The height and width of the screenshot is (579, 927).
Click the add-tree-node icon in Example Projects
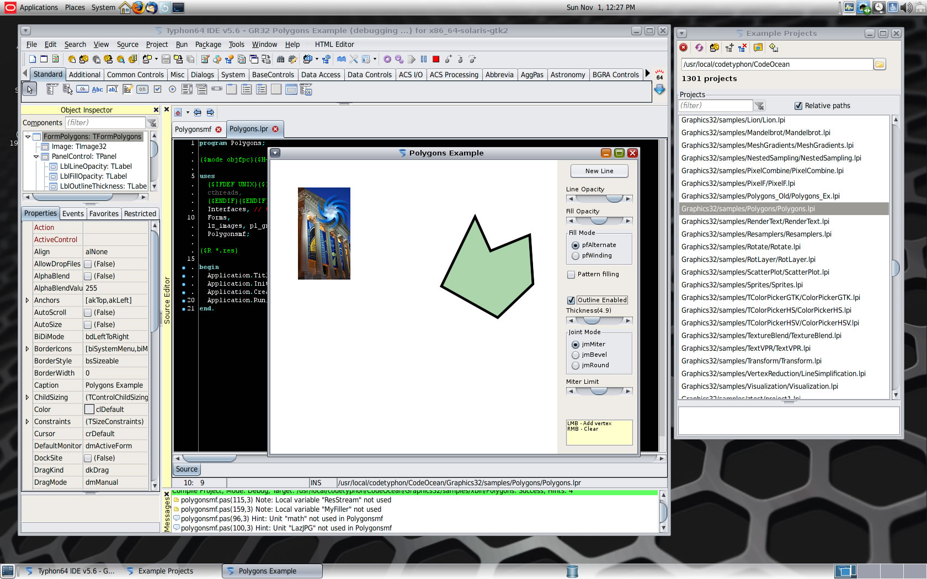coord(729,48)
